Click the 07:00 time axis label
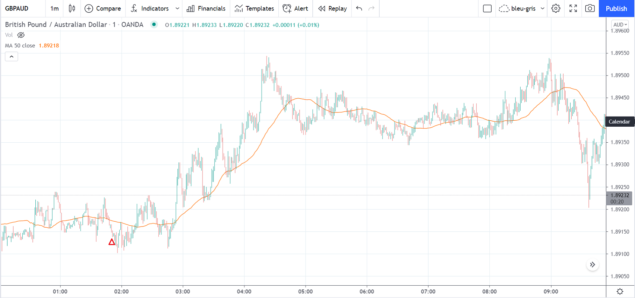This screenshot has width=635, height=298. click(x=428, y=292)
